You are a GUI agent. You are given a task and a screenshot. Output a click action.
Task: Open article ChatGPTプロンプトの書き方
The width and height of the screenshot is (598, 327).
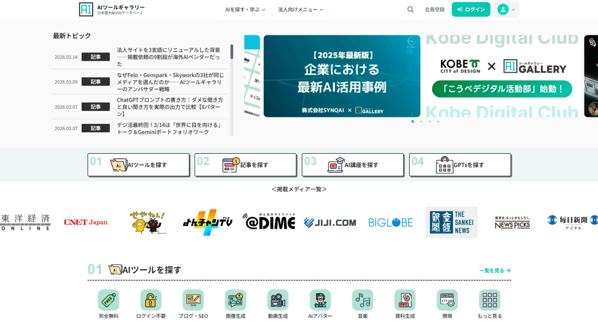(x=170, y=107)
